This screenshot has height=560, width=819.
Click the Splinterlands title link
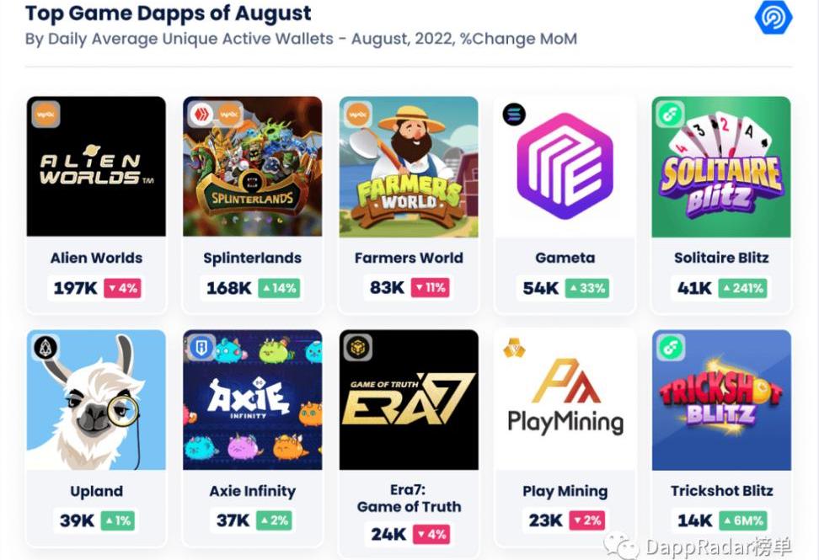pyautogui.click(x=252, y=258)
